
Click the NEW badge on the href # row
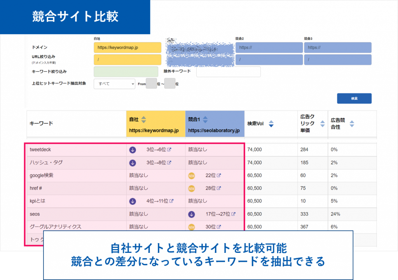click(x=192, y=188)
